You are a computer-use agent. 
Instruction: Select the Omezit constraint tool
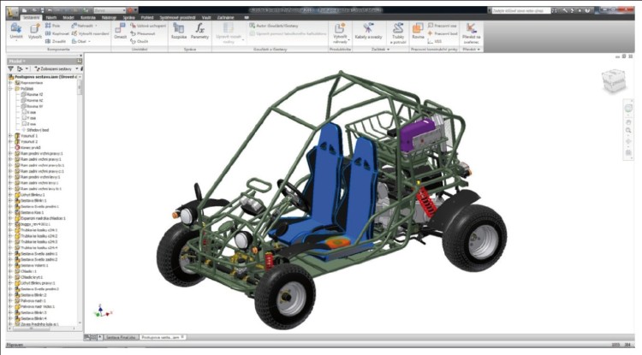(x=121, y=29)
